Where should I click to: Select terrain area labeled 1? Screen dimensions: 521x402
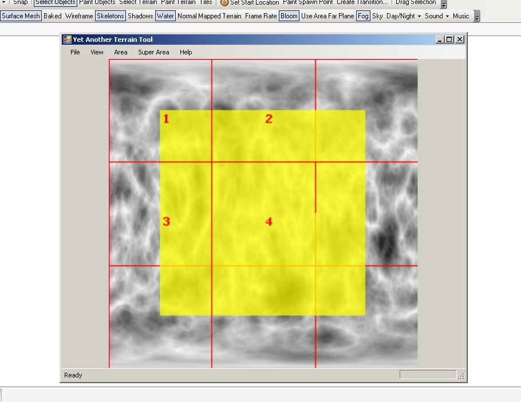pyautogui.click(x=166, y=119)
